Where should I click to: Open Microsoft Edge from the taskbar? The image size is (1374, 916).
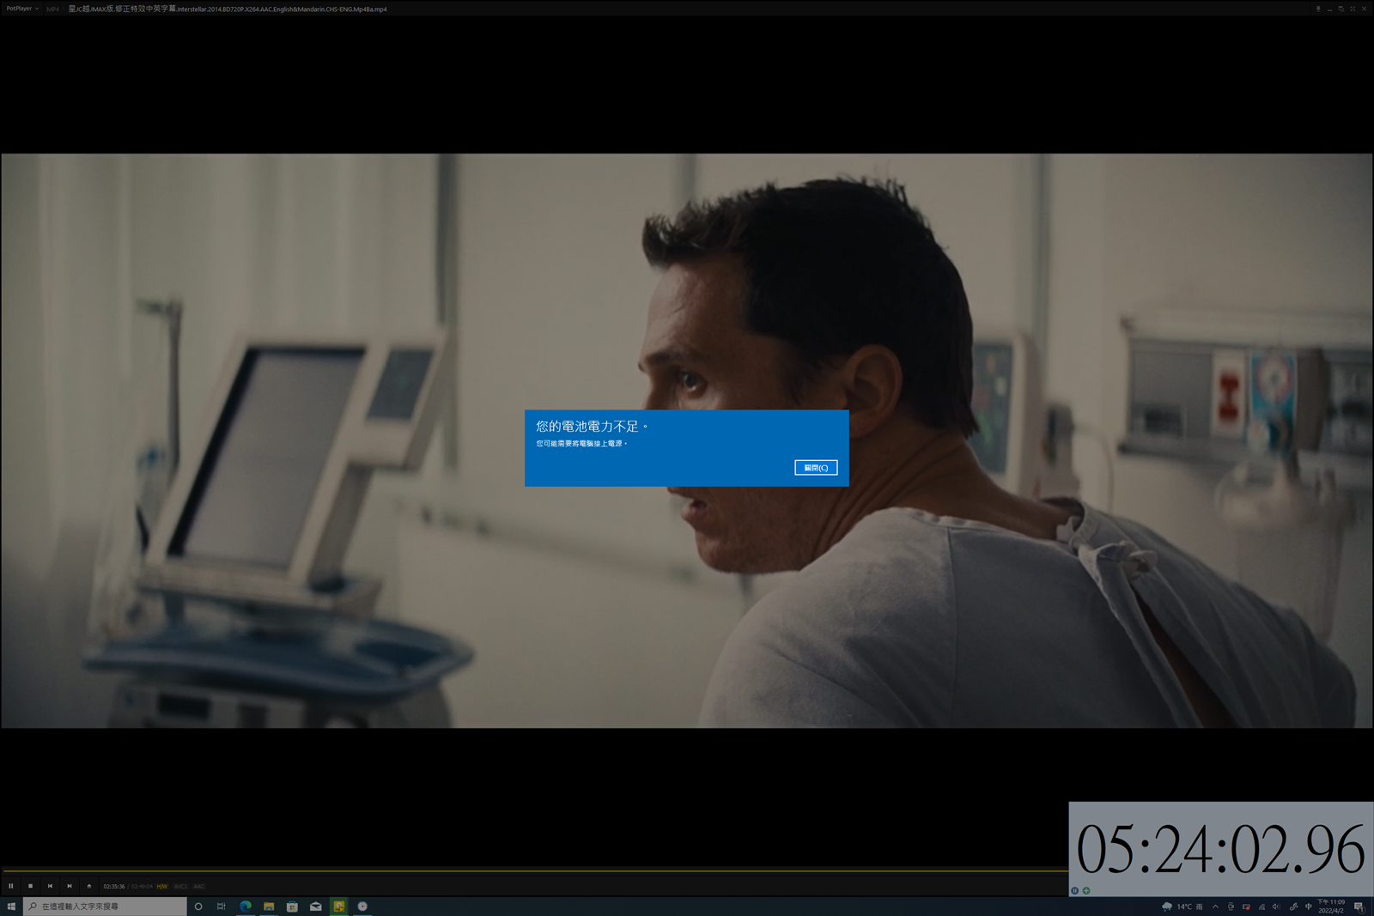pos(246,907)
